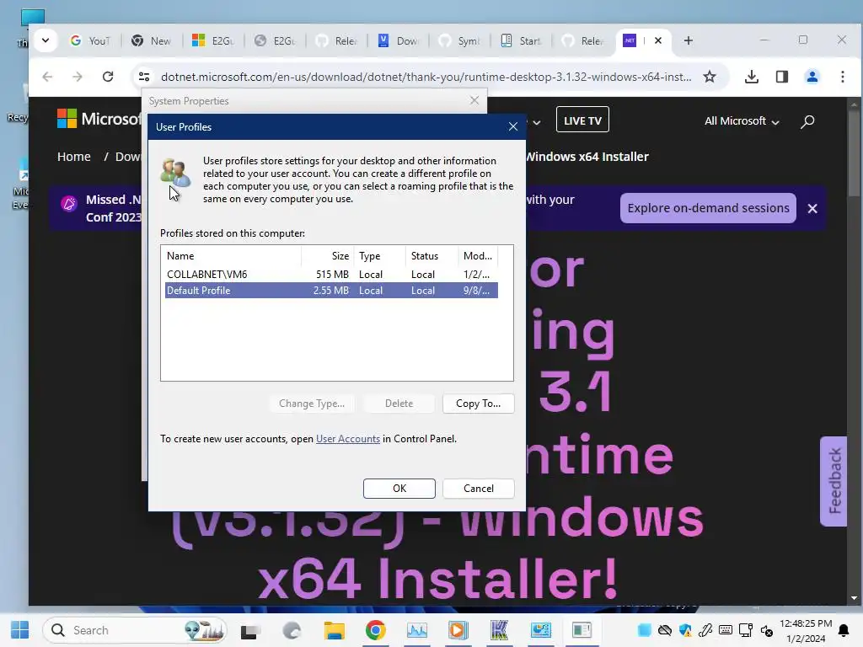This screenshot has height=647, width=863.
Task: Go back in Chrome
Action: tap(47, 77)
